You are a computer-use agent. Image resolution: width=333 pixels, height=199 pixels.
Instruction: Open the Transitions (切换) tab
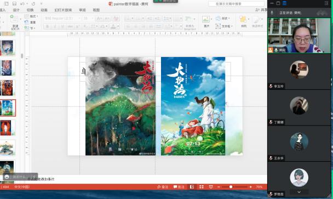tap(30, 10)
